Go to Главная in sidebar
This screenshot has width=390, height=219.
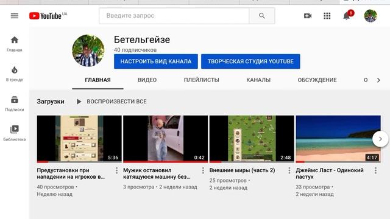click(x=15, y=44)
